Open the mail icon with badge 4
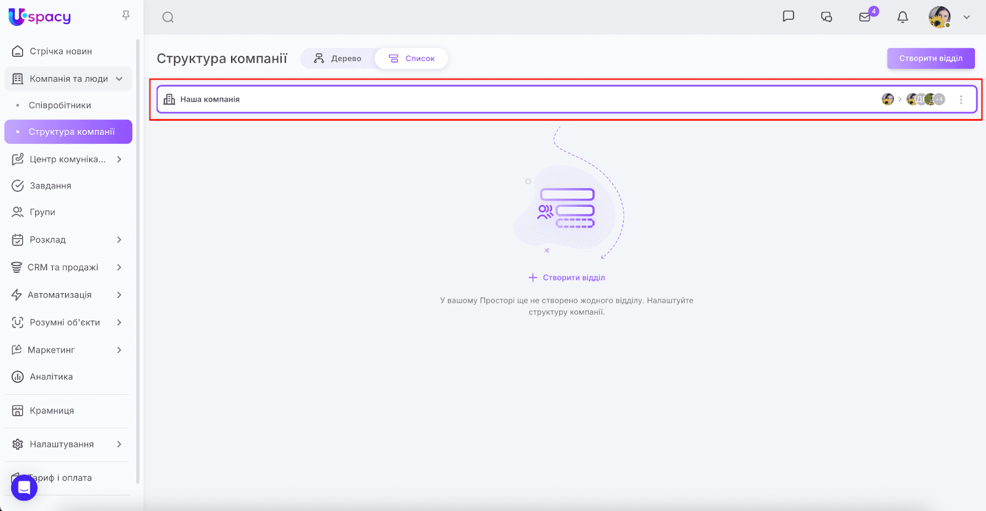The image size is (986, 511). pyautogui.click(x=865, y=17)
